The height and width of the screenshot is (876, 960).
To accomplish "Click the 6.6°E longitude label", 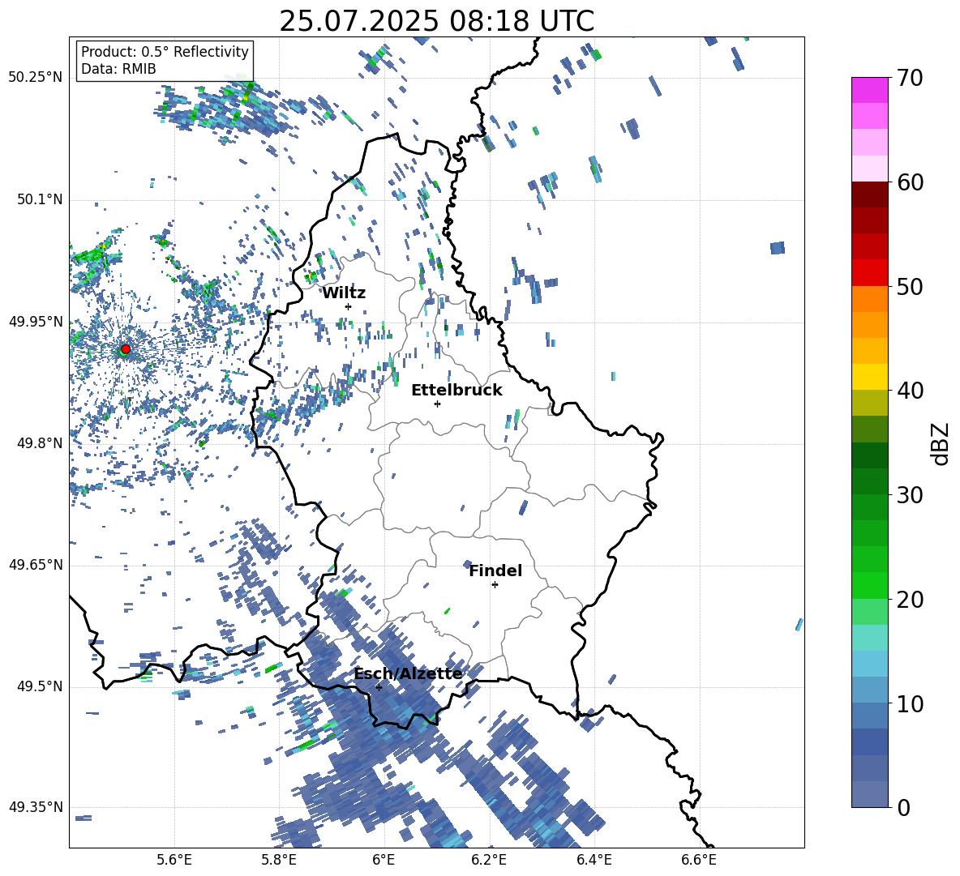I will pos(699,860).
